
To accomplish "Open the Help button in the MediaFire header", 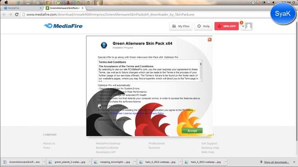I will click(x=203, y=26).
